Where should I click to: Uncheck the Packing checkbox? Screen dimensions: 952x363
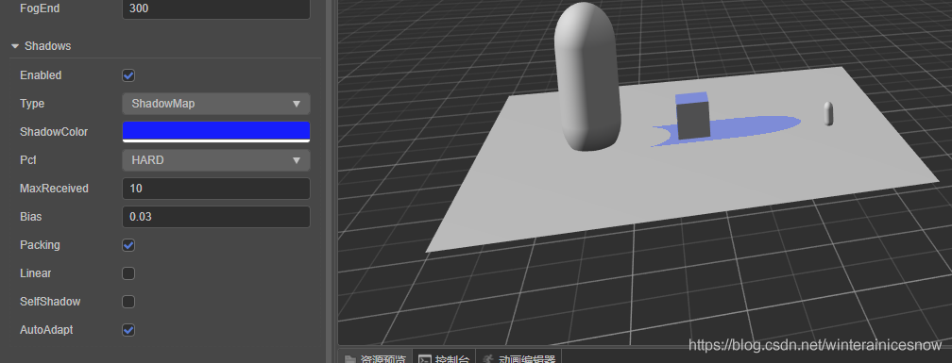click(128, 245)
